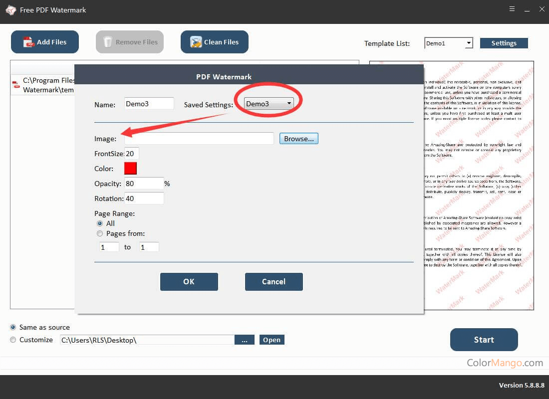Click the Remove Files trash icon
The width and height of the screenshot is (549, 399).
coord(108,42)
